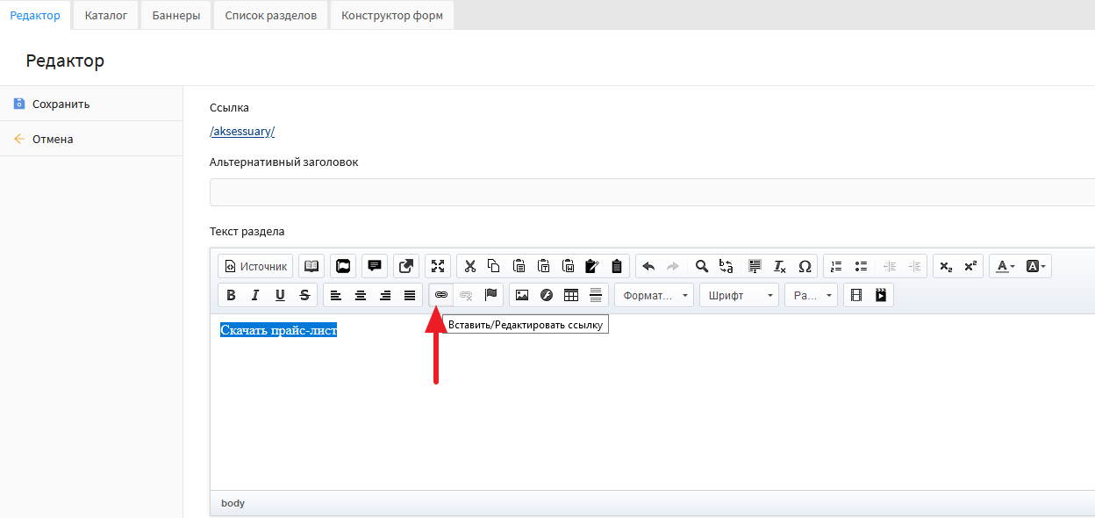Image resolution: width=1095 pixels, height=518 pixels.
Task: Insert a table in the editor
Action: (571, 295)
